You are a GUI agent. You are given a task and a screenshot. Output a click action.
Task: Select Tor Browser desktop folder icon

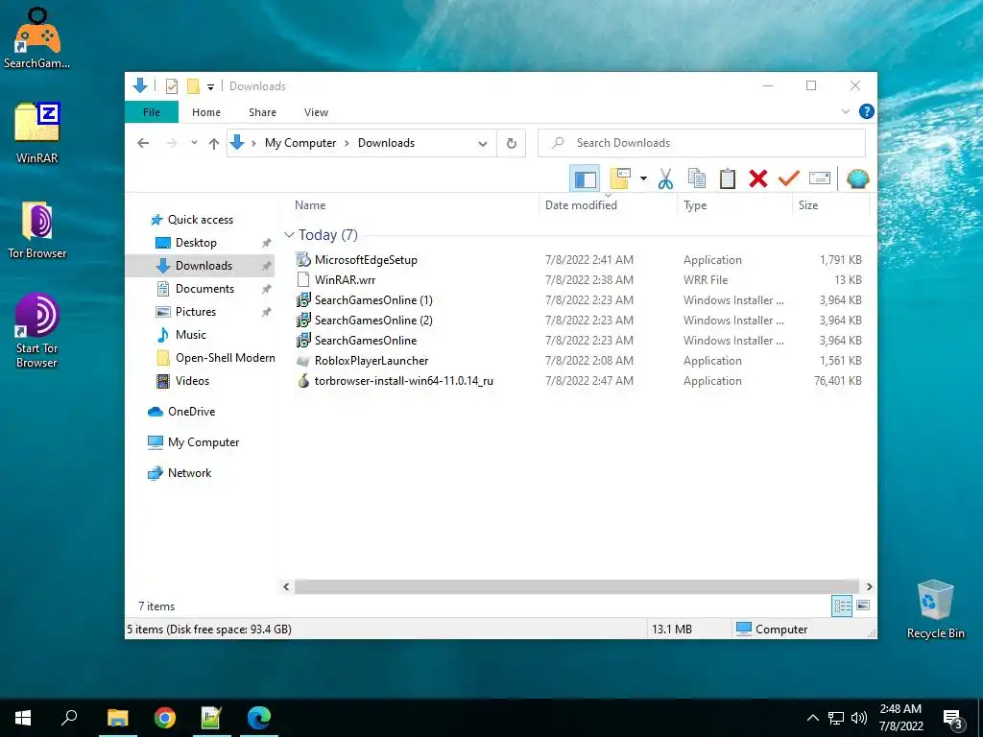tap(37, 230)
